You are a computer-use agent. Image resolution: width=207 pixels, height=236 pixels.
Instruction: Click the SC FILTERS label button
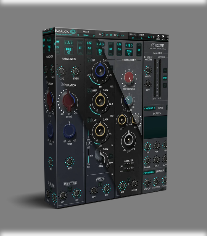(70, 184)
